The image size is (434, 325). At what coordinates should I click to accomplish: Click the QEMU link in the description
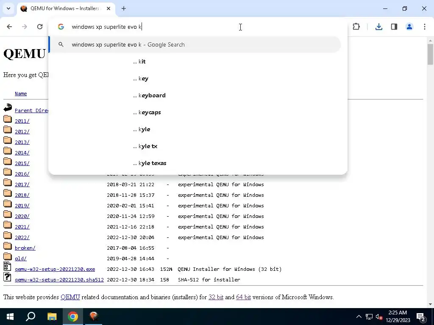70,297
